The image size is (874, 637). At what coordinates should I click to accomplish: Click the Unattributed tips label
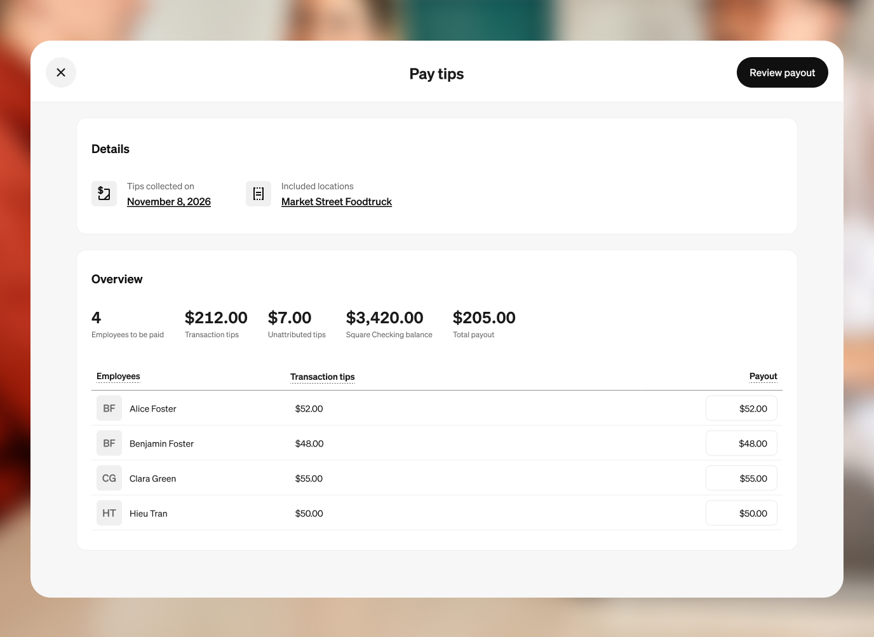click(297, 335)
